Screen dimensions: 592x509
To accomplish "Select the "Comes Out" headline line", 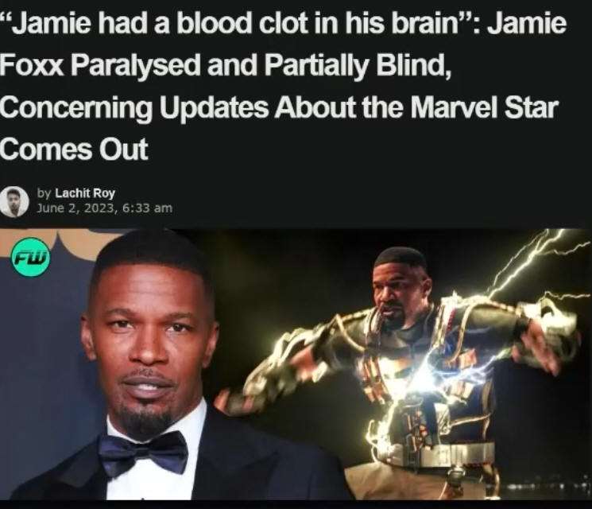I will [x=74, y=149].
